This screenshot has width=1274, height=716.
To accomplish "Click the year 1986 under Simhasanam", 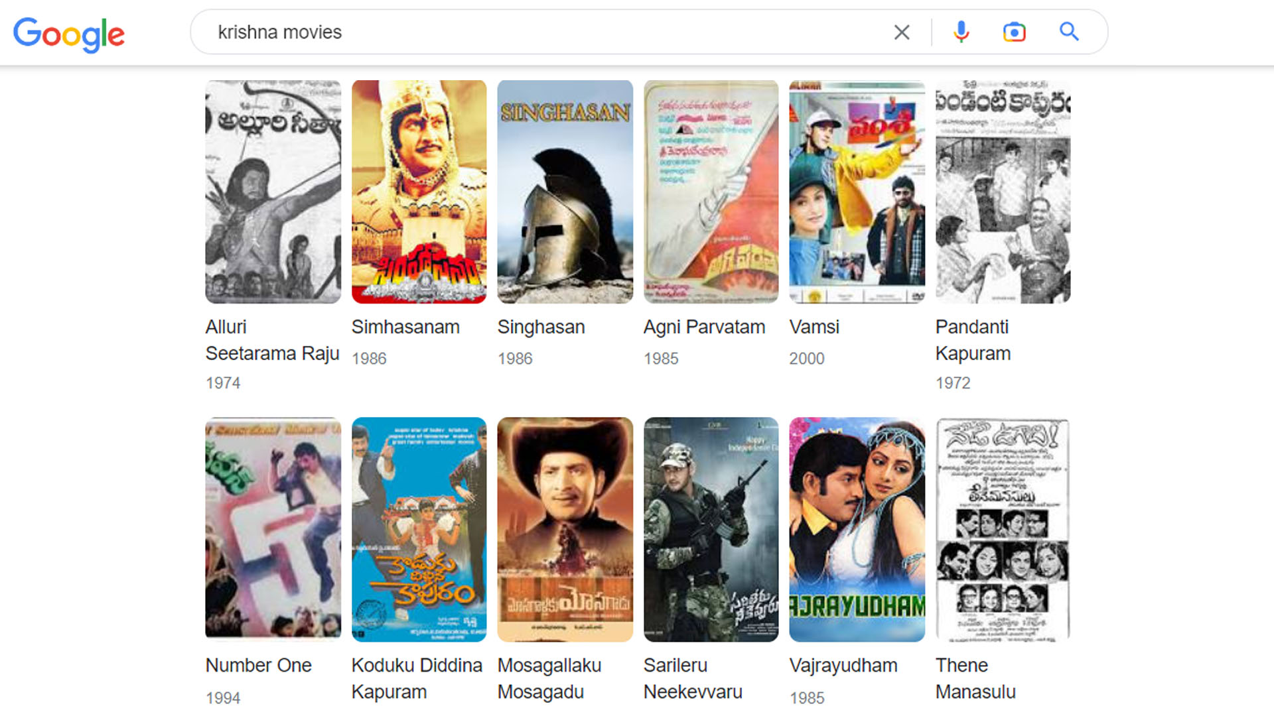I will click(369, 359).
